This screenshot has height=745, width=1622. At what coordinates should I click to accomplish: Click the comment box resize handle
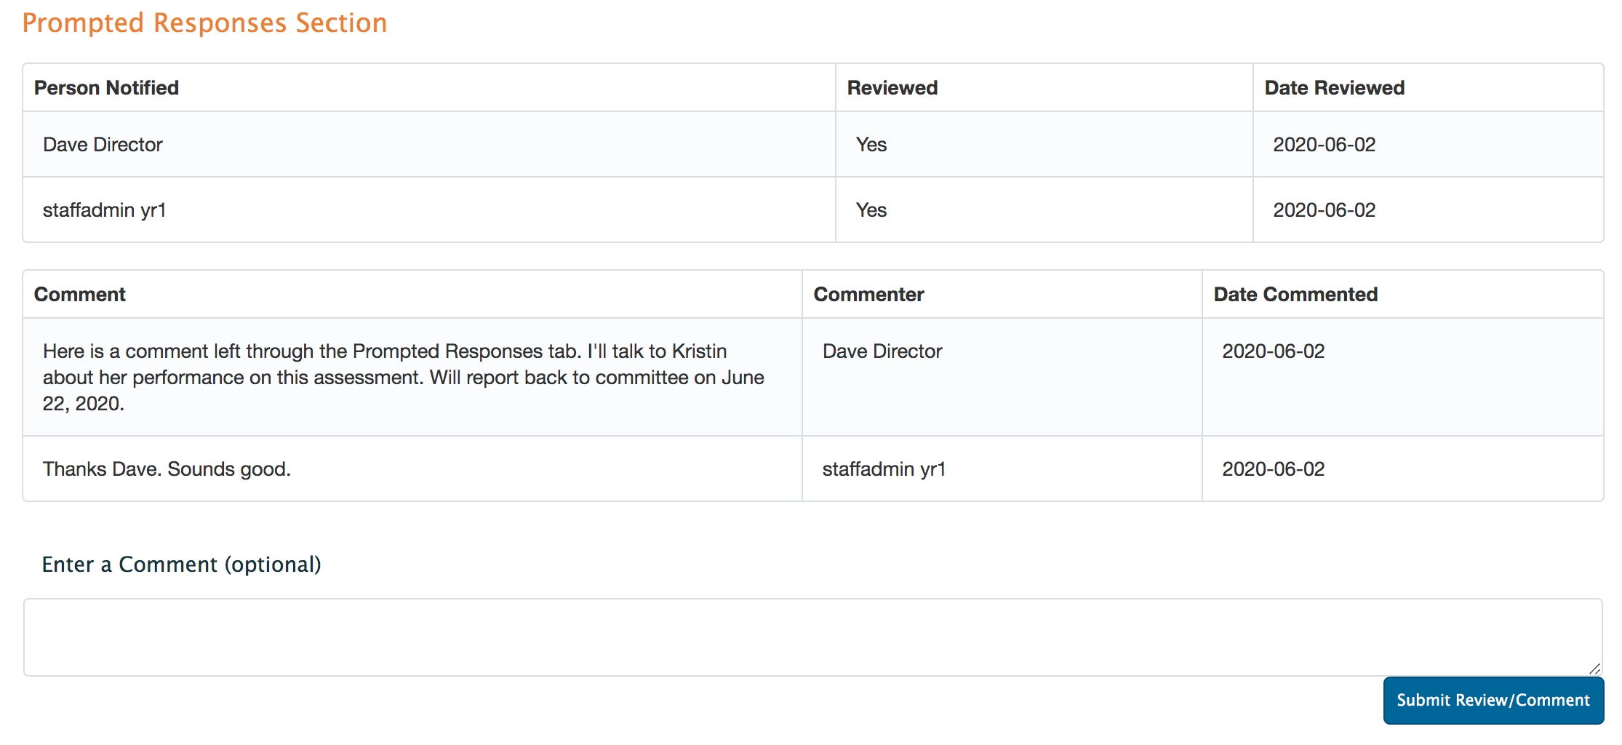point(1594,669)
